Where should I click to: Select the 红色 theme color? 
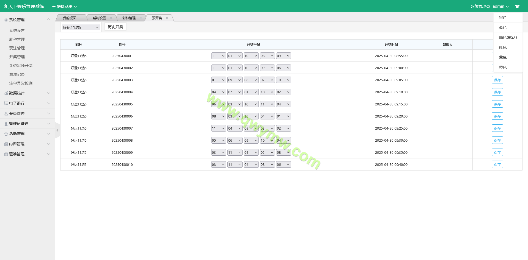coord(503,47)
